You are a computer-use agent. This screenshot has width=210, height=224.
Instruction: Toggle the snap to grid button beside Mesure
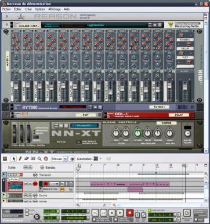[x=72, y=159]
